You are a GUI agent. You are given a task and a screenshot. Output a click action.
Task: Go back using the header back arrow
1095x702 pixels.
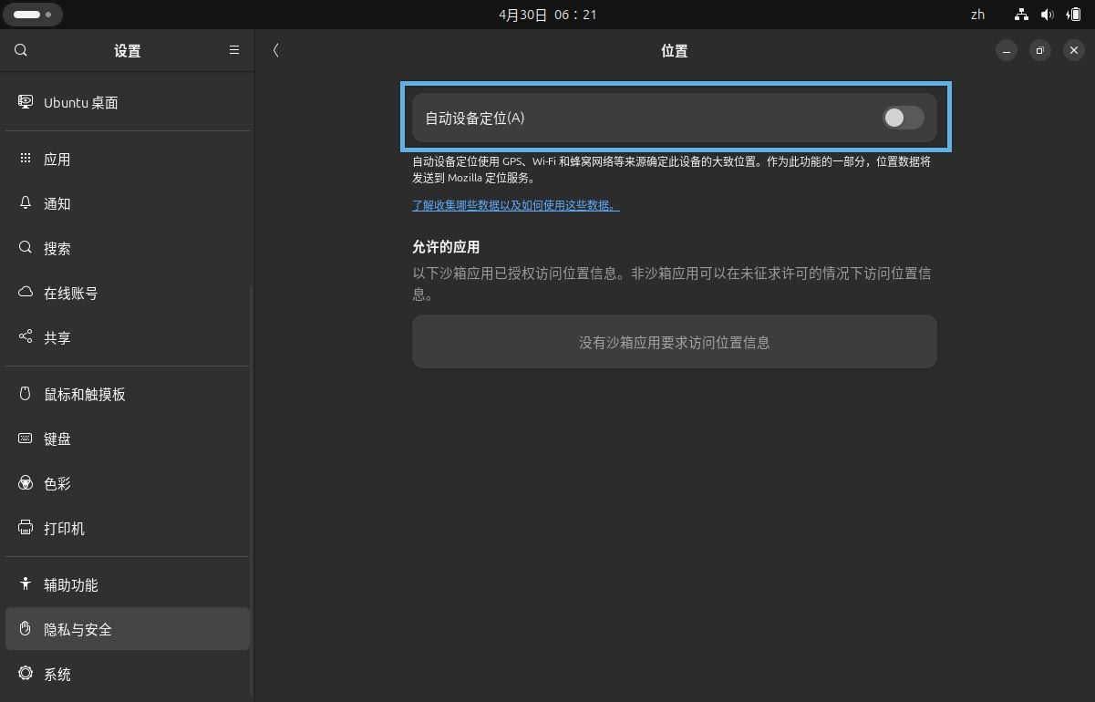tap(275, 51)
